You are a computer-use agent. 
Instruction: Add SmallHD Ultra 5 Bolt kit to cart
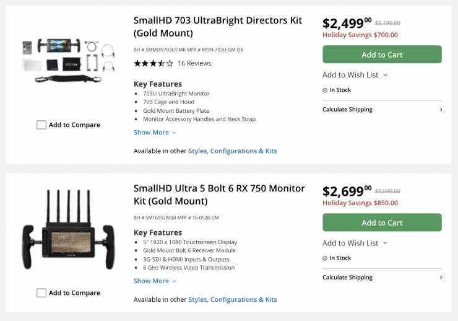382,222
